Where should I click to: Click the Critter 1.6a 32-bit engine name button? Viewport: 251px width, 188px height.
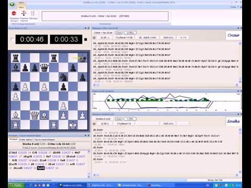pos(103,33)
